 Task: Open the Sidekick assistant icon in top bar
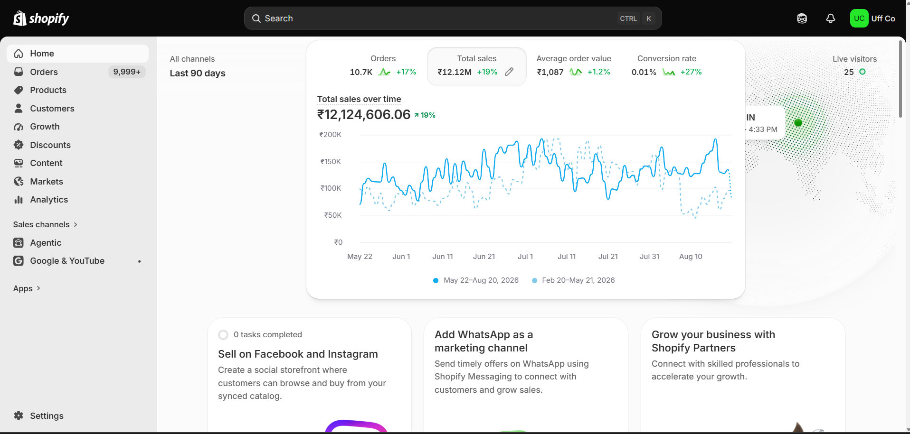tap(802, 18)
